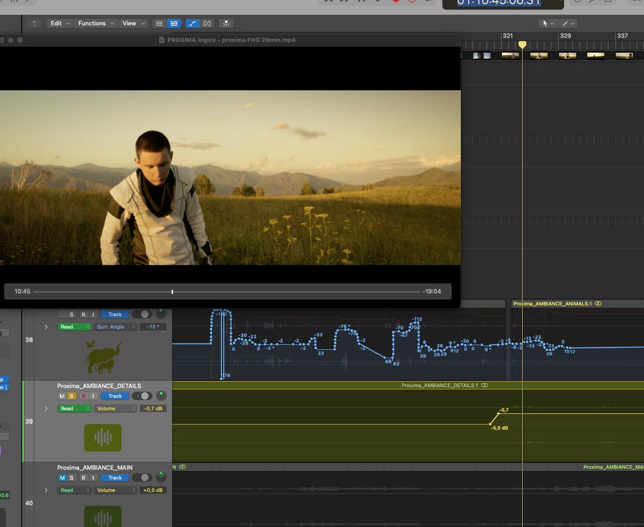Click Track automation button on Proxima_AMBIANCE_MAIN

115,478
